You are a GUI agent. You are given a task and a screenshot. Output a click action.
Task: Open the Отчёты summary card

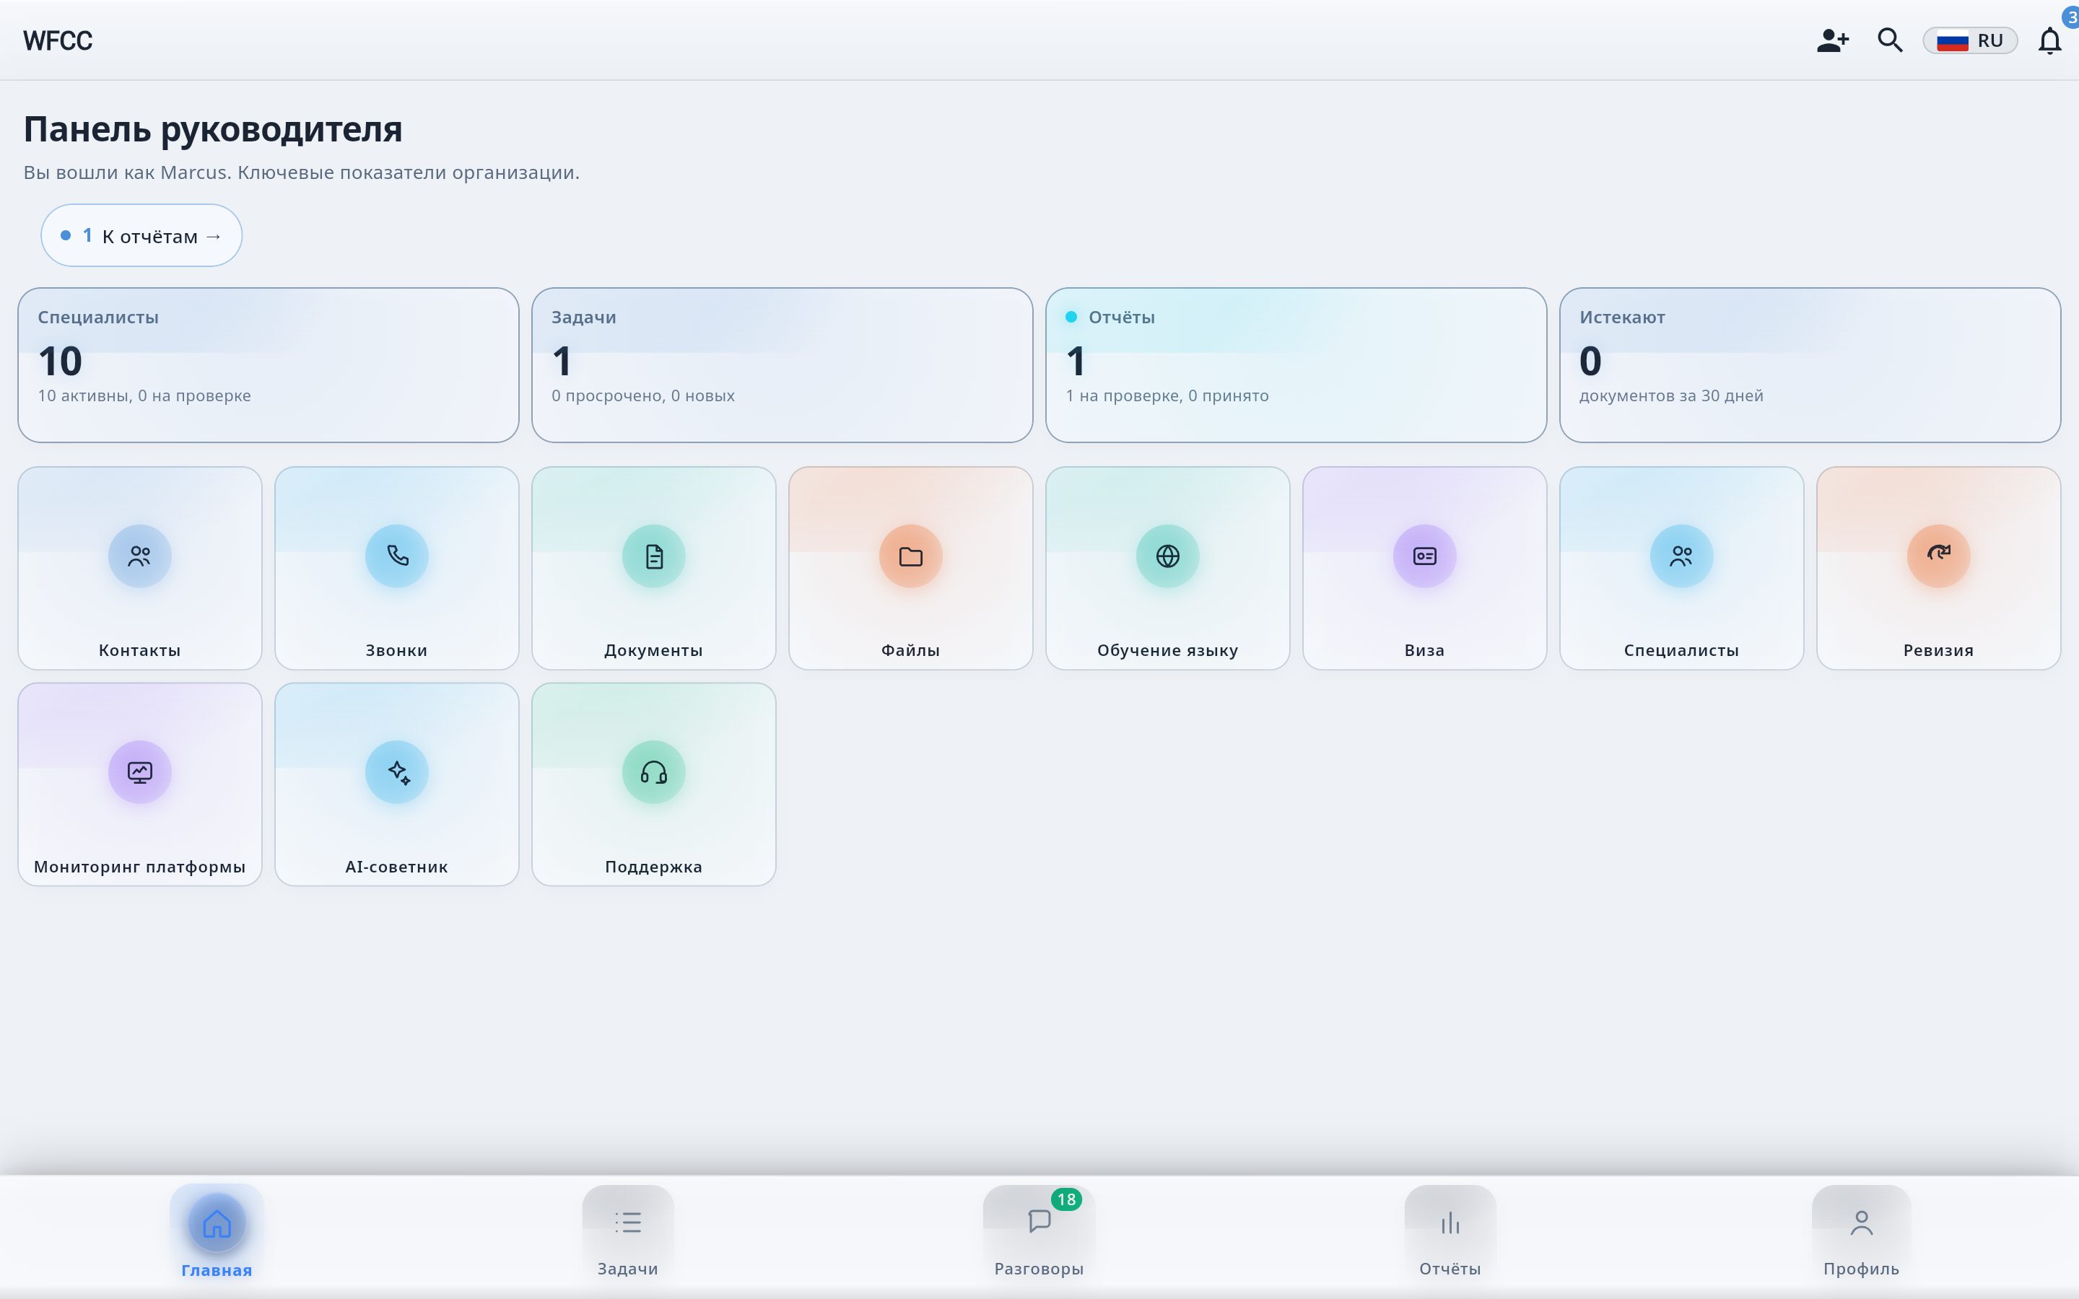point(1294,365)
